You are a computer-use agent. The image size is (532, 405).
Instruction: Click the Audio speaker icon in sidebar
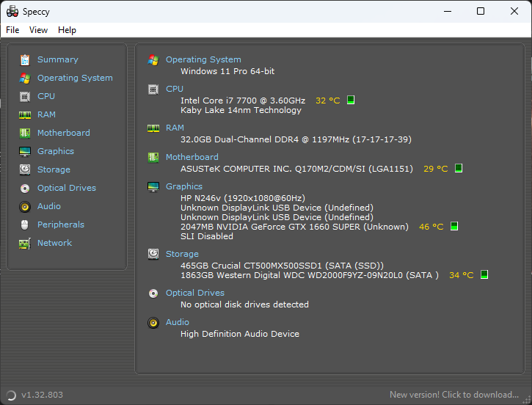[x=25, y=207]
